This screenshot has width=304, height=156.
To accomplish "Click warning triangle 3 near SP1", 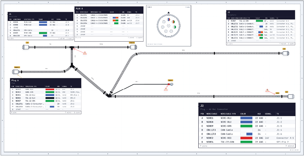I will pyautogui.click(x=267, y=90).
